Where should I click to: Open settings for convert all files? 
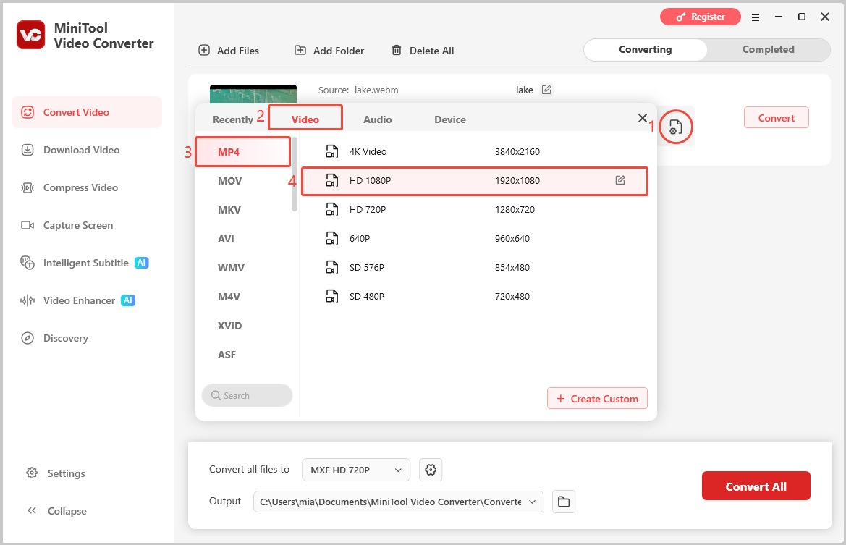click(x=431, y=470)
